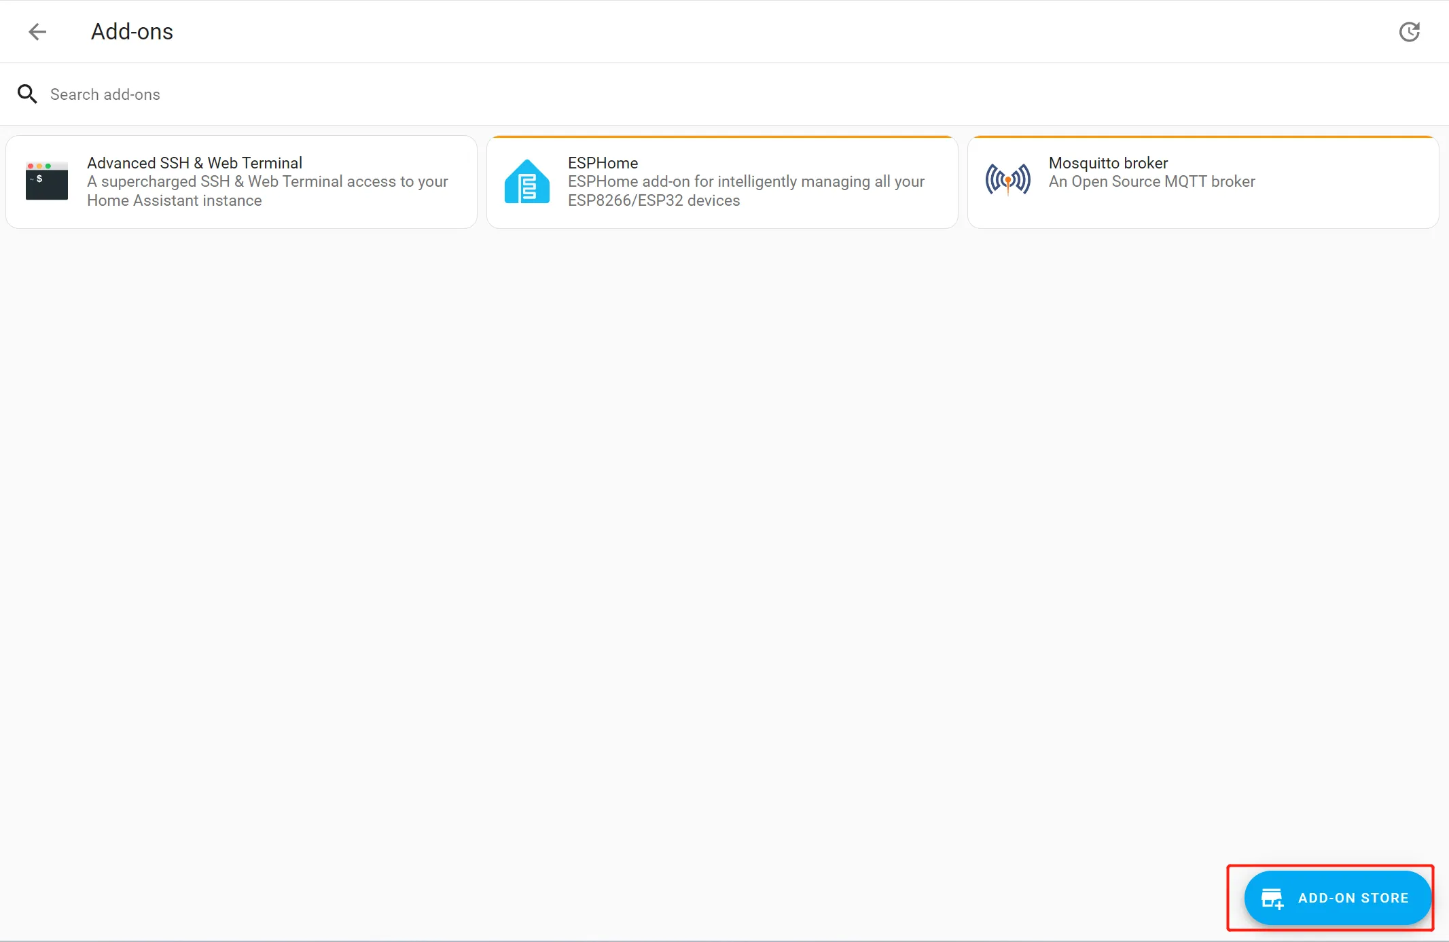Open the Advanced SSH & Web Terminal title
Screen dimensions: 1449x942
click(x=194, y=163)
